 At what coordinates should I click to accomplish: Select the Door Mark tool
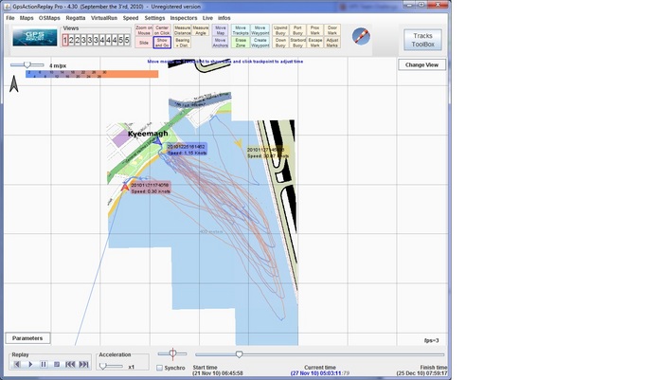coord(332,30)
